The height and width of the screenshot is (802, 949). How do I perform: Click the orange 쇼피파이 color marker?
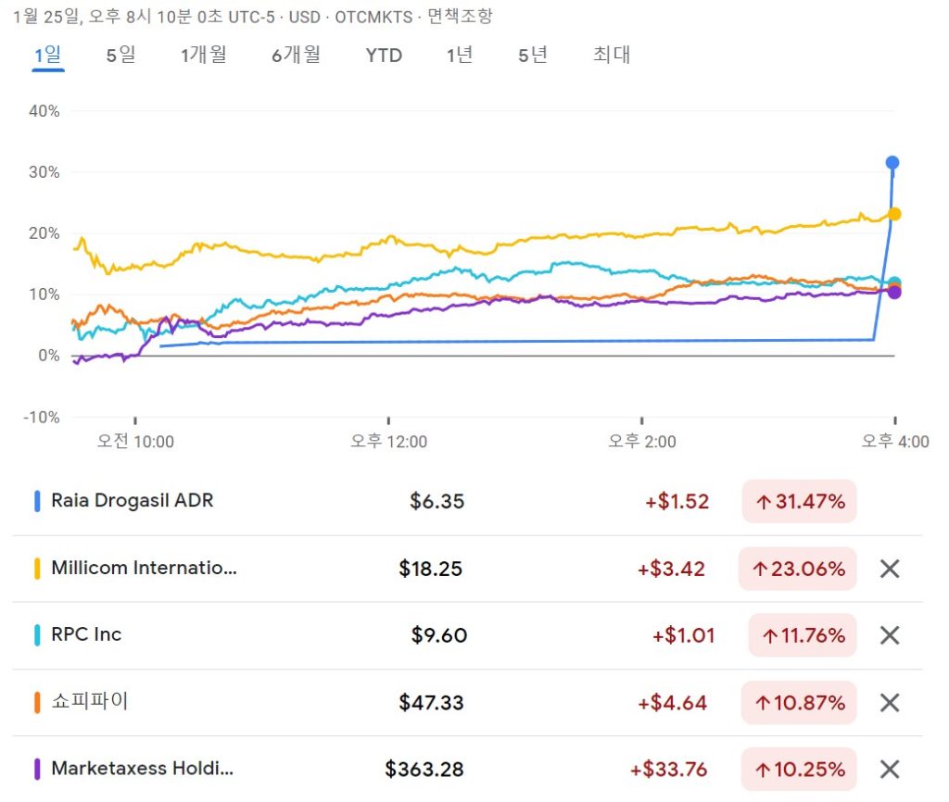coord(37,703)
